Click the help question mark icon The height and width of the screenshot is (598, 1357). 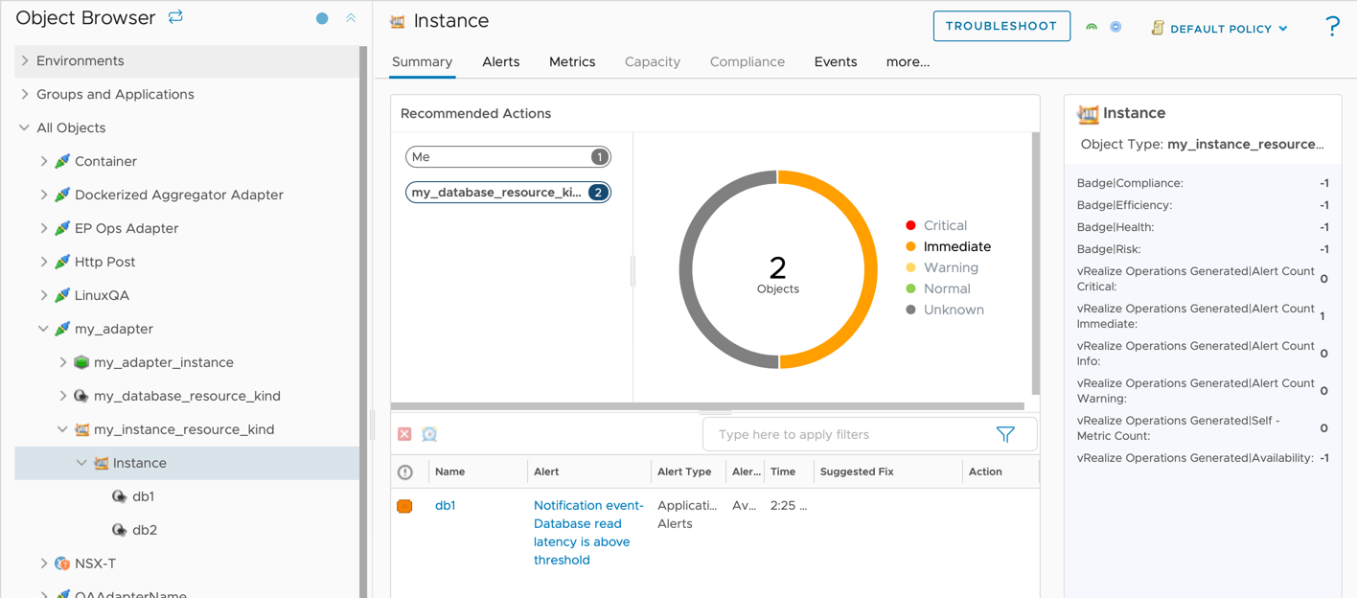click(x=1331, y=27)
